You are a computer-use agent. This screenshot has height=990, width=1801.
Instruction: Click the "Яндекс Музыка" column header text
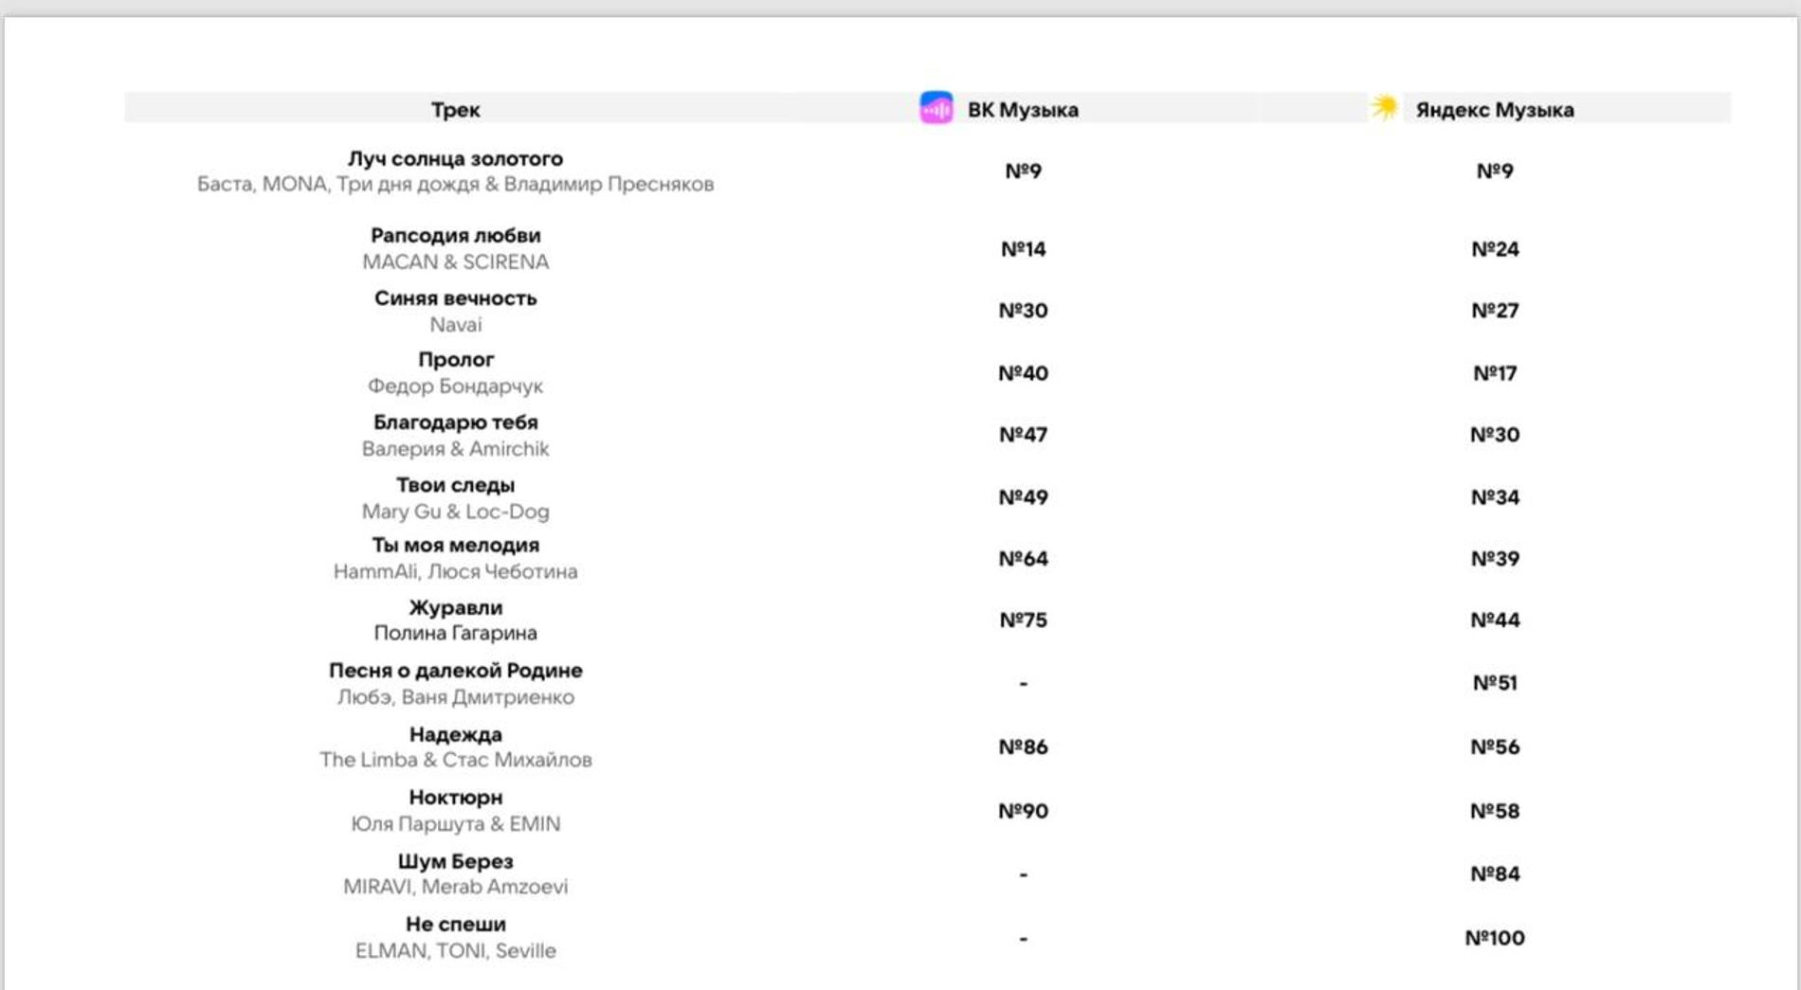click(x=1494, y=110)
